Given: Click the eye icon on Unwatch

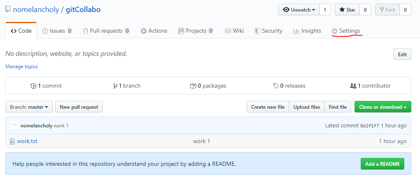Looking at the screenshot, I should pyautogui.click(x=286, y=10).
